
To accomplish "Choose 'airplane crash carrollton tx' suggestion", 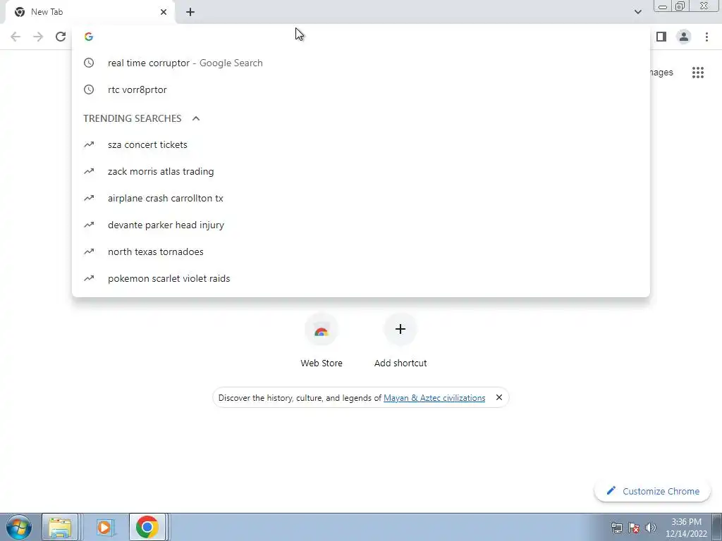I will coord(361,198).
